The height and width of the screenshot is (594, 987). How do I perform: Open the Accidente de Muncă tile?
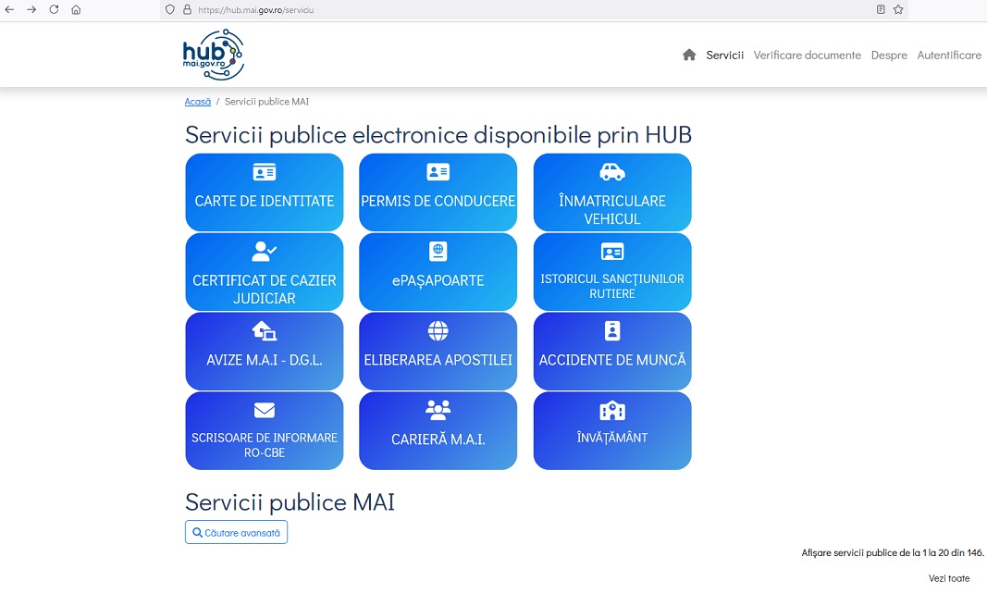(611, 352)
